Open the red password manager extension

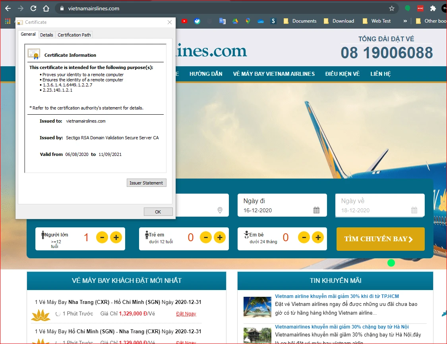coord(420,8)
